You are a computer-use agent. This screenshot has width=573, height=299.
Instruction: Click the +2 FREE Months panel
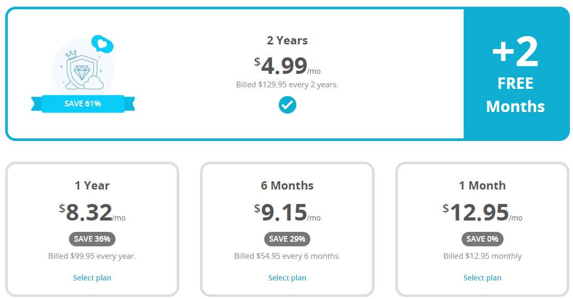click(x=515, y=73)
